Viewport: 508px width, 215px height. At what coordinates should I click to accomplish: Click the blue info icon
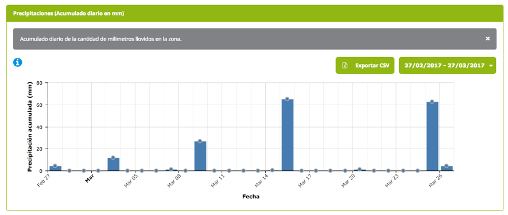click(17, 63)
